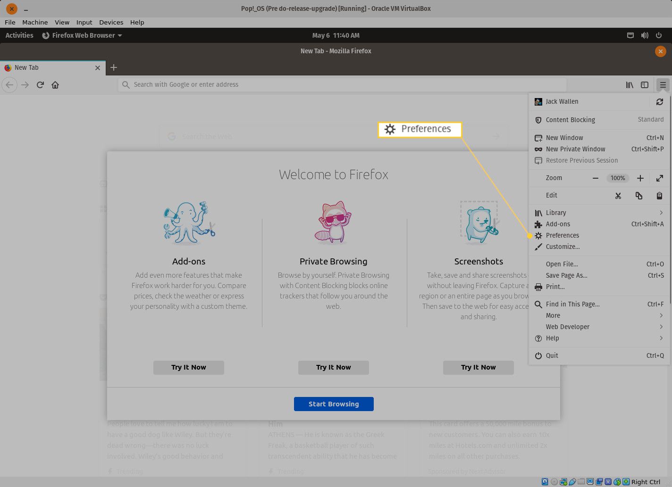
Task: Open Jack Wallen account entry
Action: pyautogui.click(x=590, y=101)
